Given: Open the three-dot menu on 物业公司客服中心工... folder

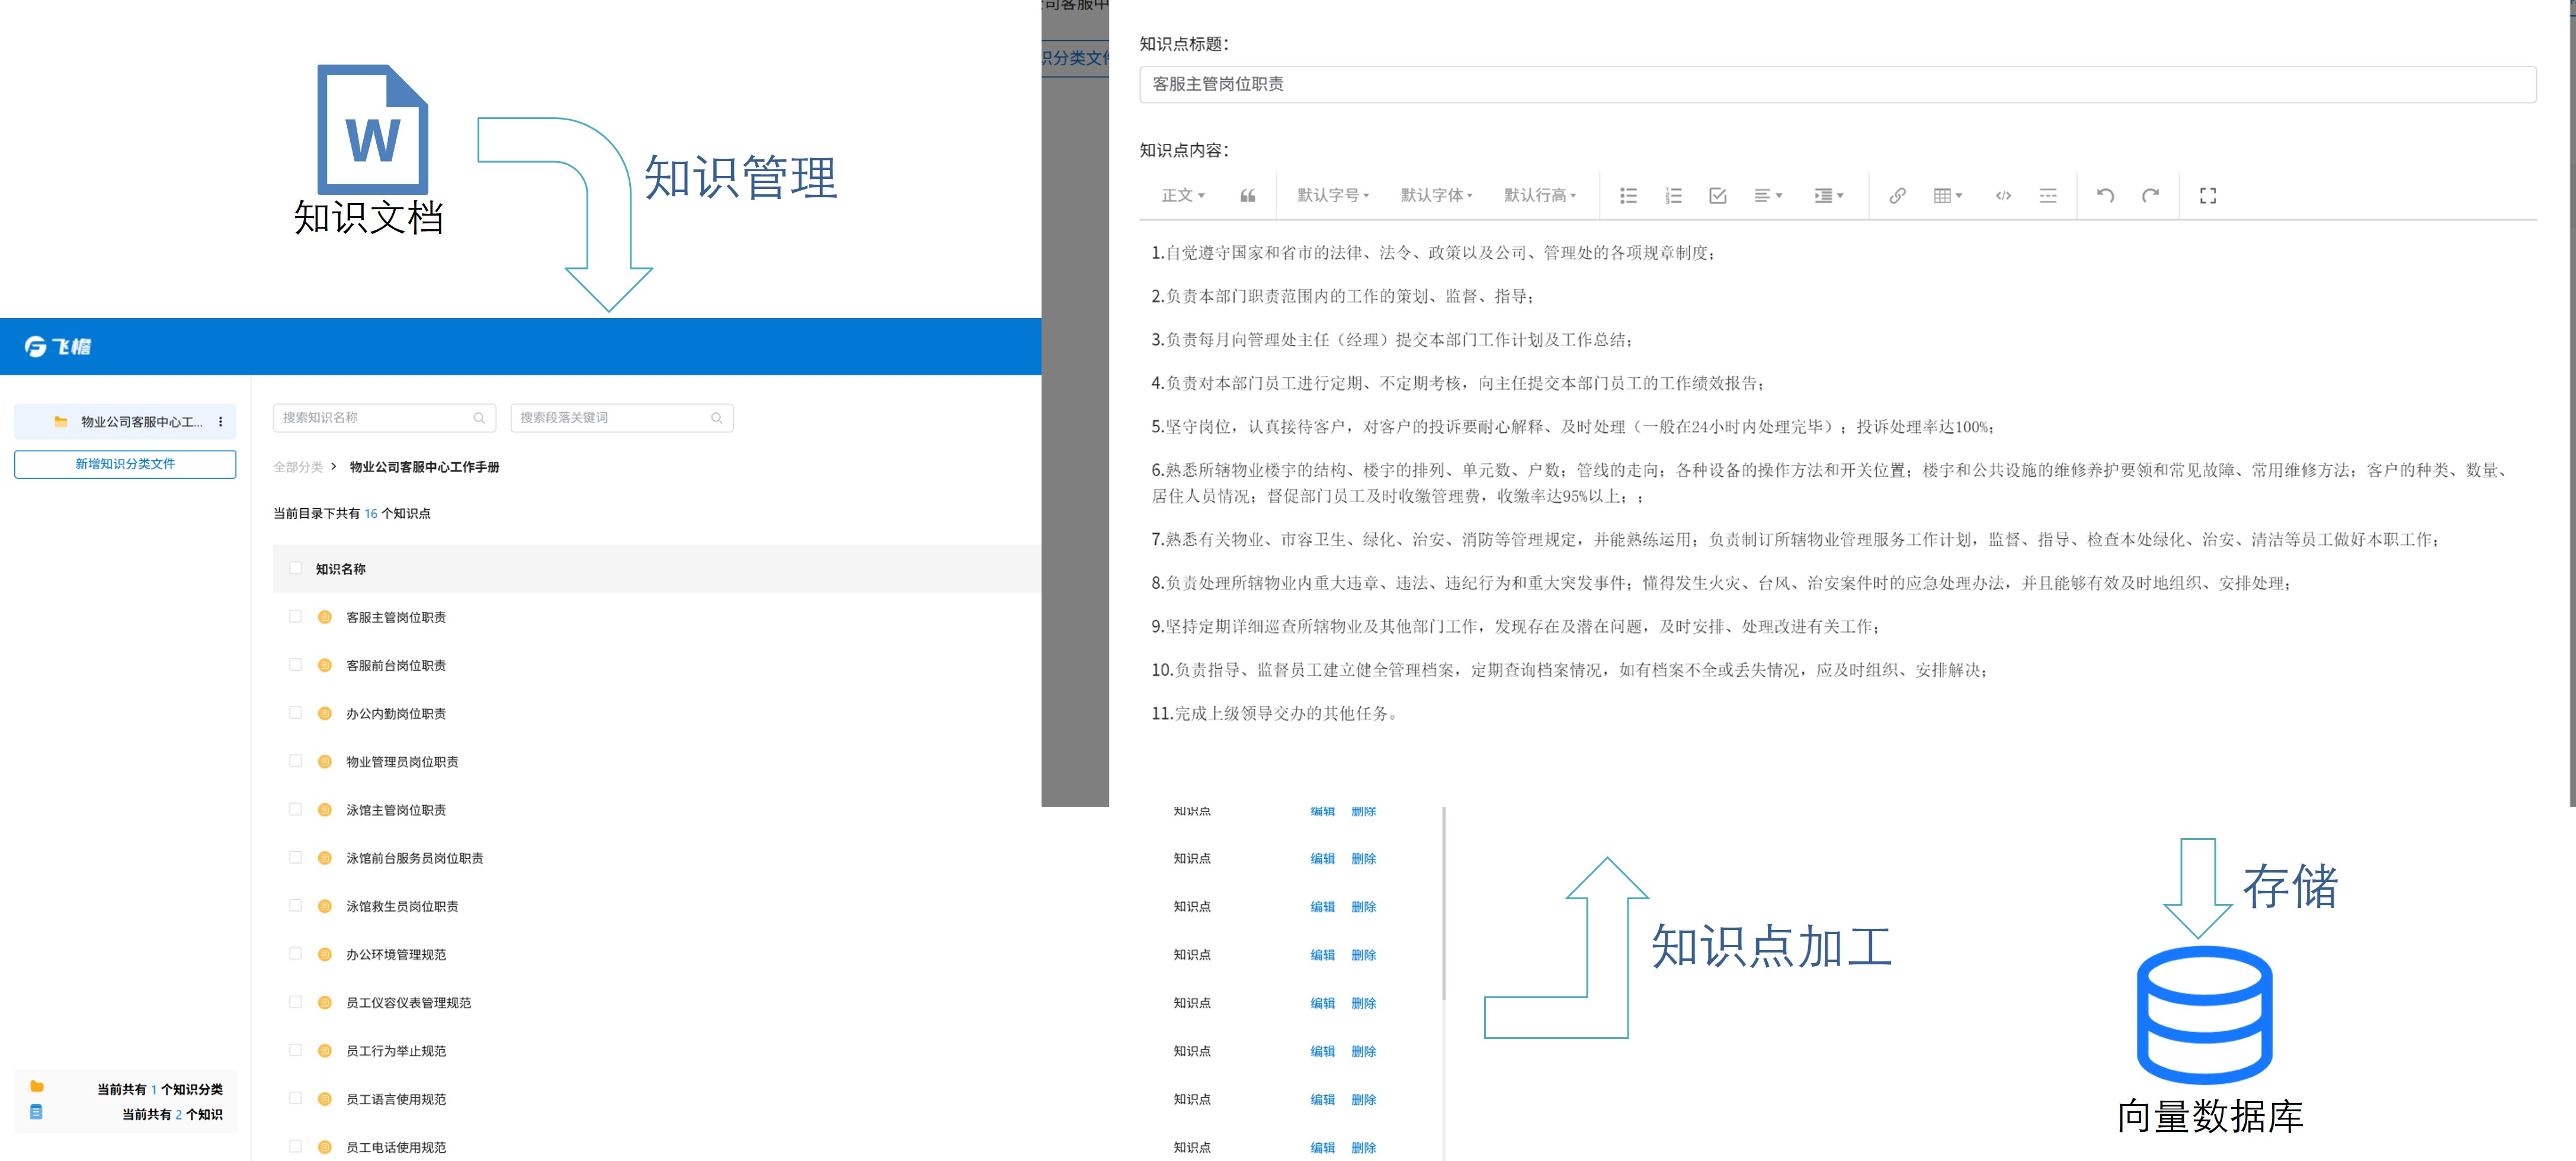Looking at the screenshot, I should coord(221,421).
